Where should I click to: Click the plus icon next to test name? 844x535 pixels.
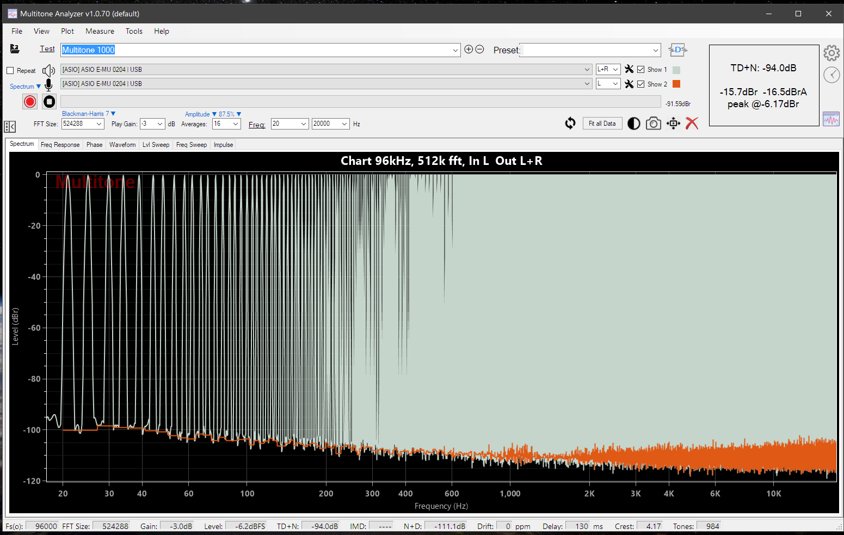pos(469,50)
